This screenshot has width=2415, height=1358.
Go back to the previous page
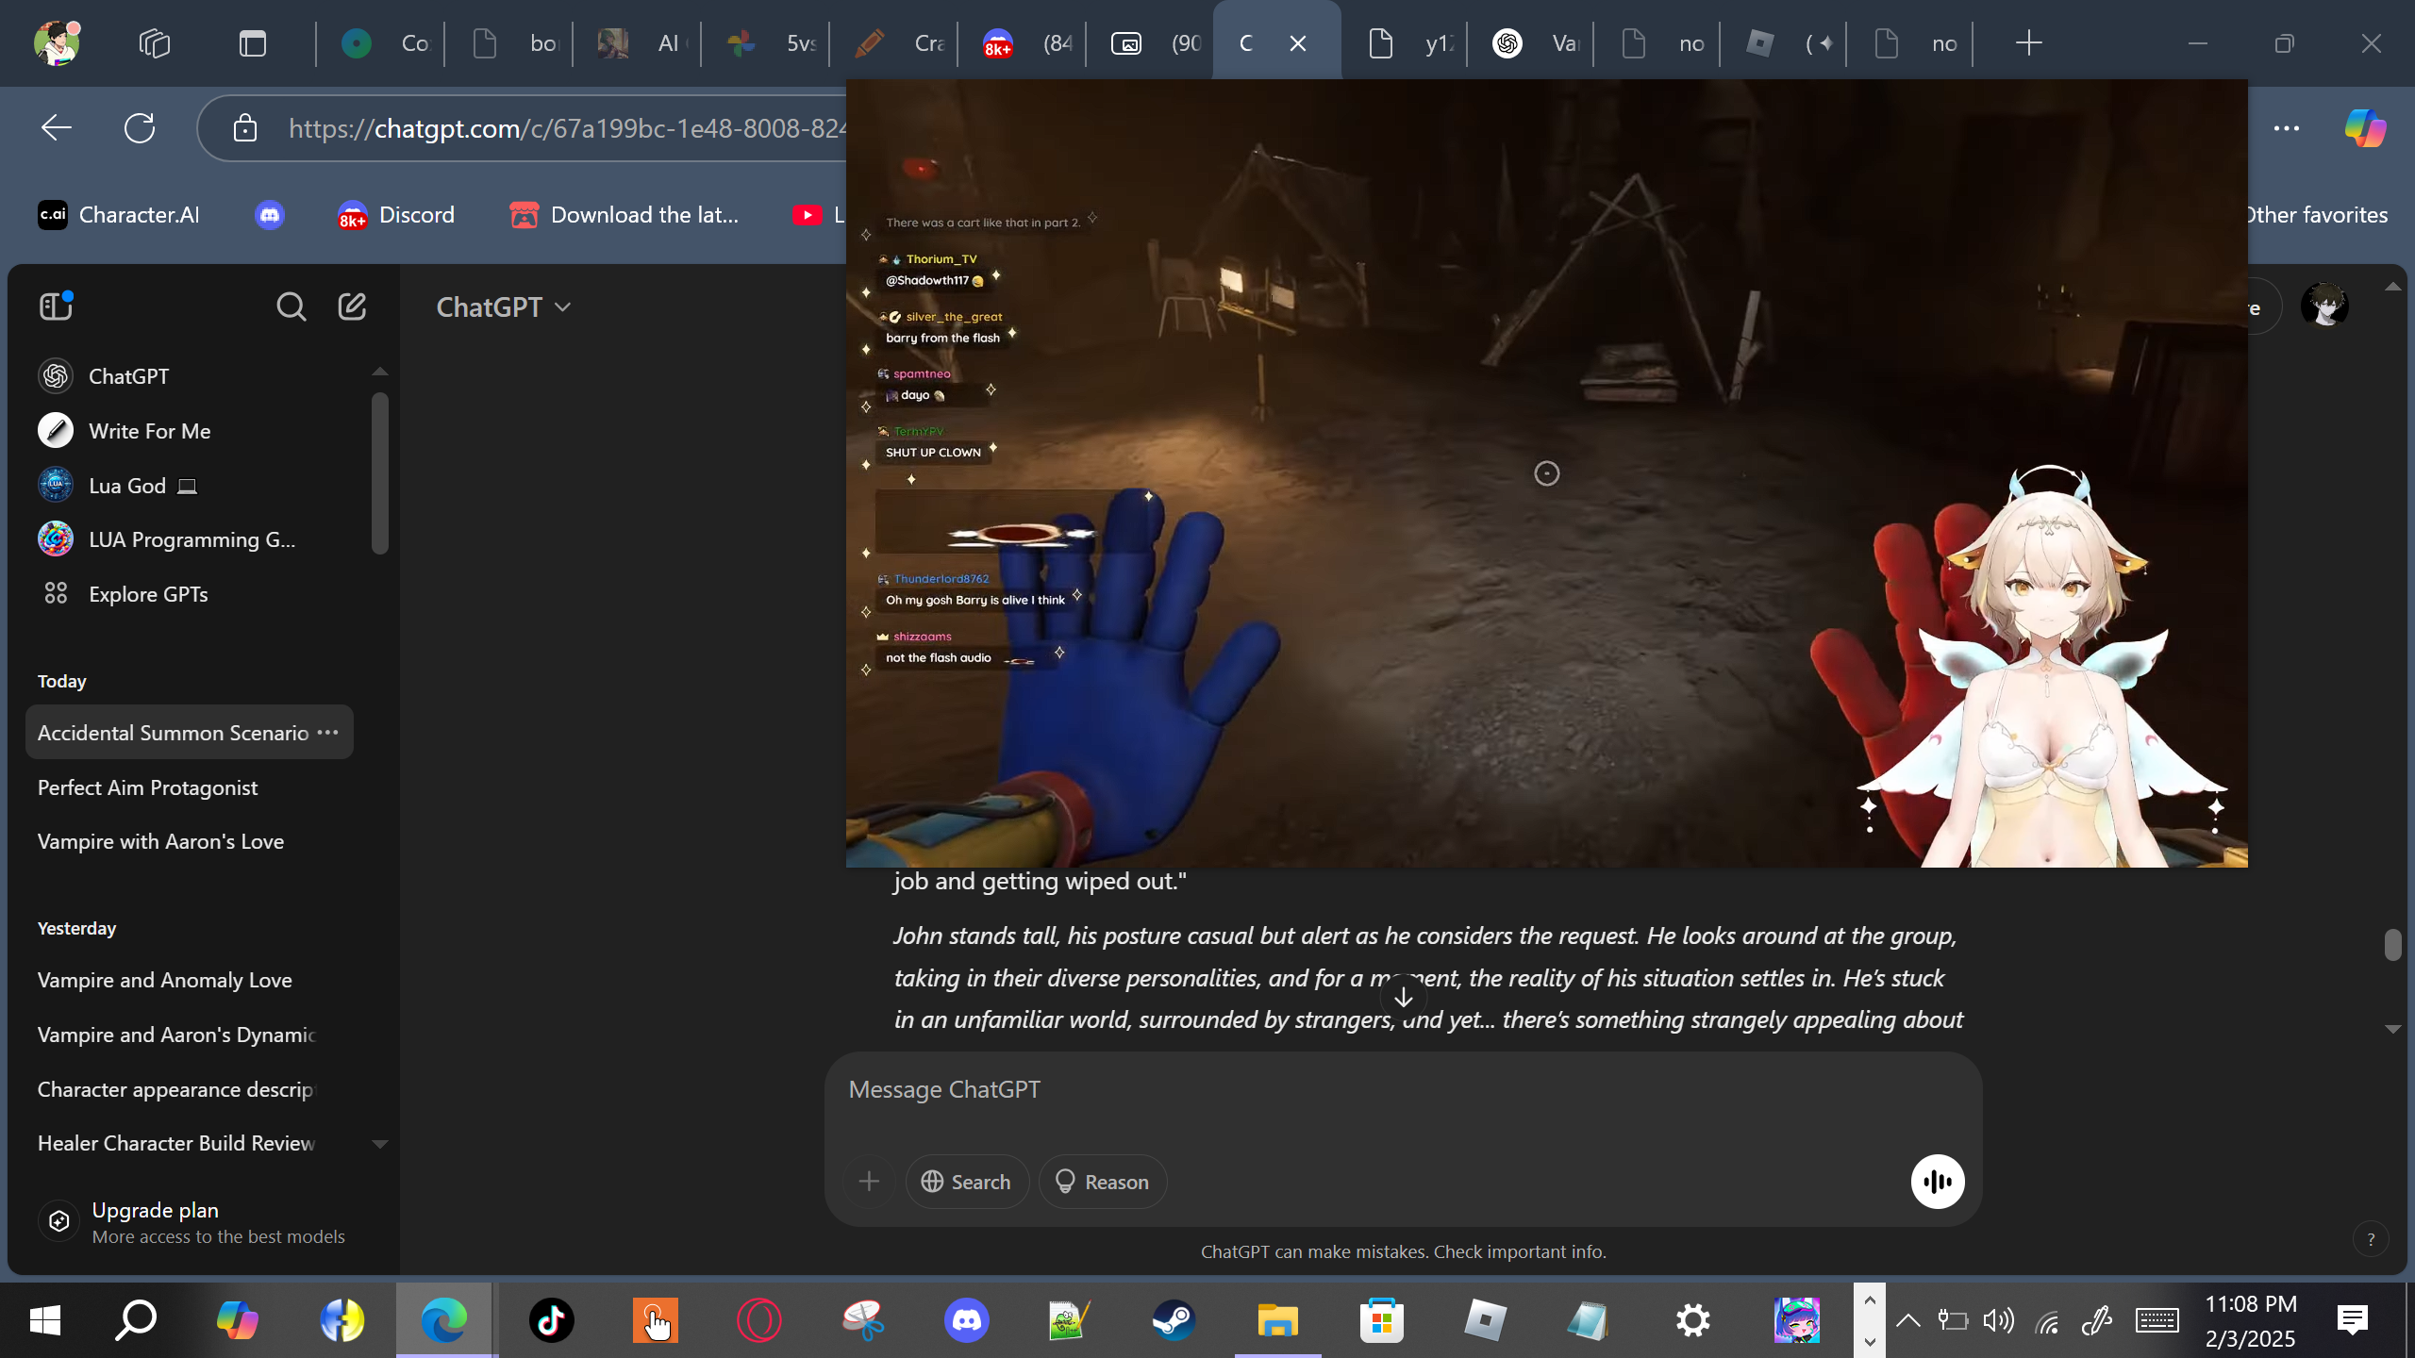pyautogui.click(x=57, y=127)
